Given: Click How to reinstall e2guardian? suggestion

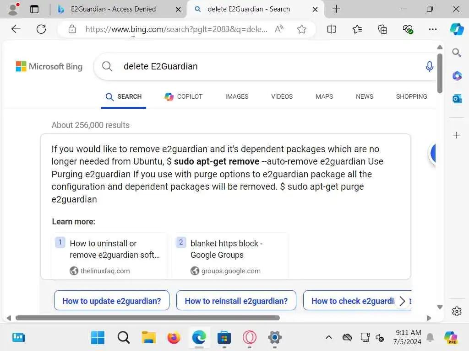Looking at the screenshot, I should [236, 301].
